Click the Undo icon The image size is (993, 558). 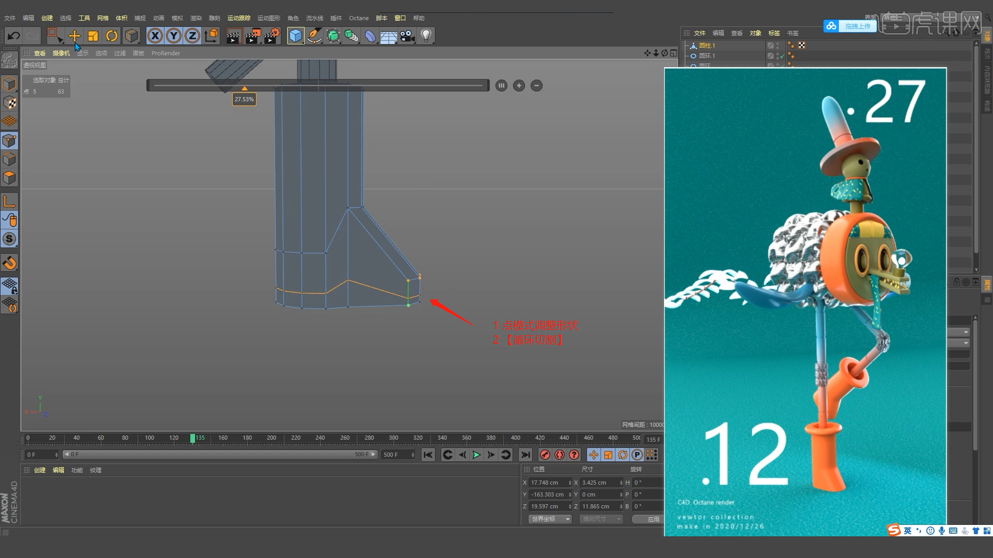[x=13, y=36]
